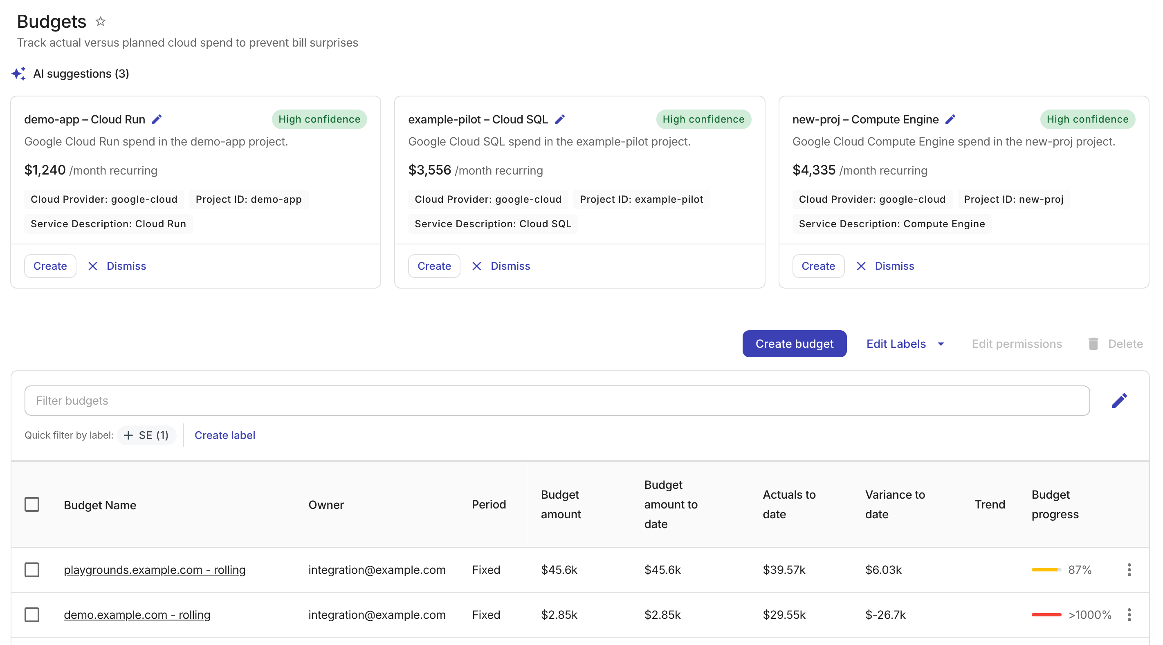Focus the Filter budgets input field
The image size is (1163, 645).
pos(557,400)
